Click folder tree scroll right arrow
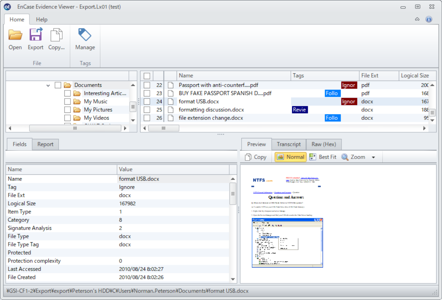 click(x=125, y=128)
